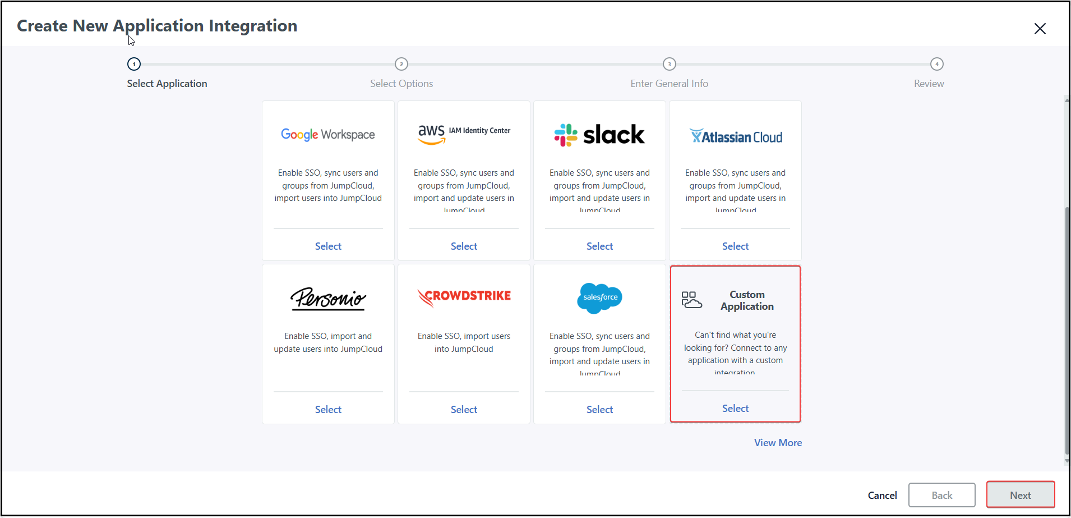Click the Back button
Image resolution: width=1071 pixels, height=518 pixels.
coord(941,496)
